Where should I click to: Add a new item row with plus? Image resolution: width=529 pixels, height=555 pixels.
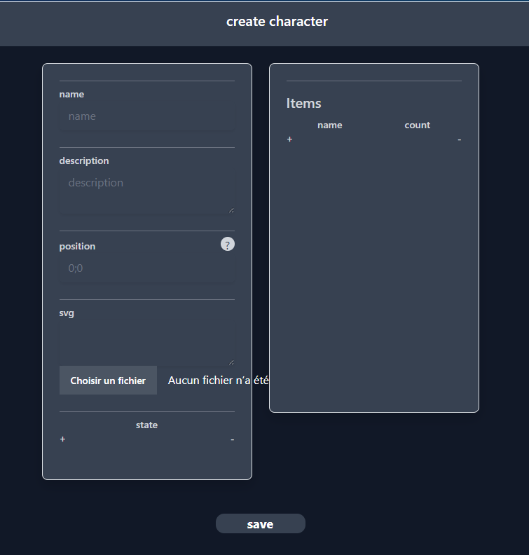(289, 139)
